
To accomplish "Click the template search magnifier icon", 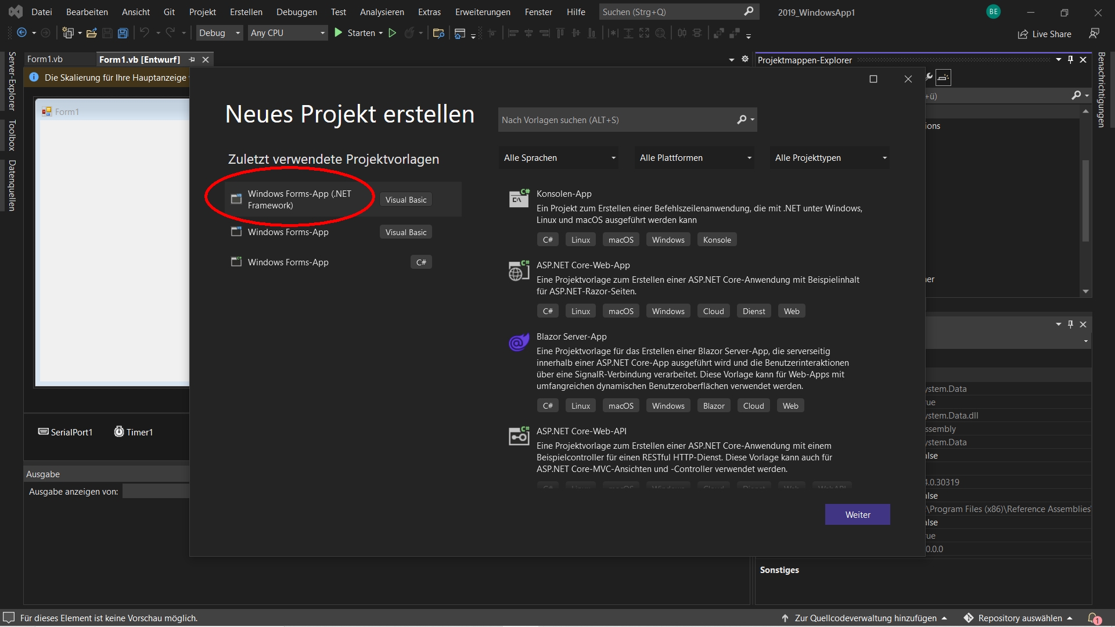I will pyautogui.click(x=742, y=120).
